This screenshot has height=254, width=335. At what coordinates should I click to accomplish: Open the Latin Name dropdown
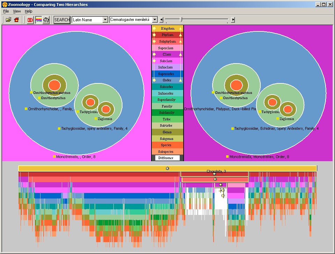tap(105, 20)
